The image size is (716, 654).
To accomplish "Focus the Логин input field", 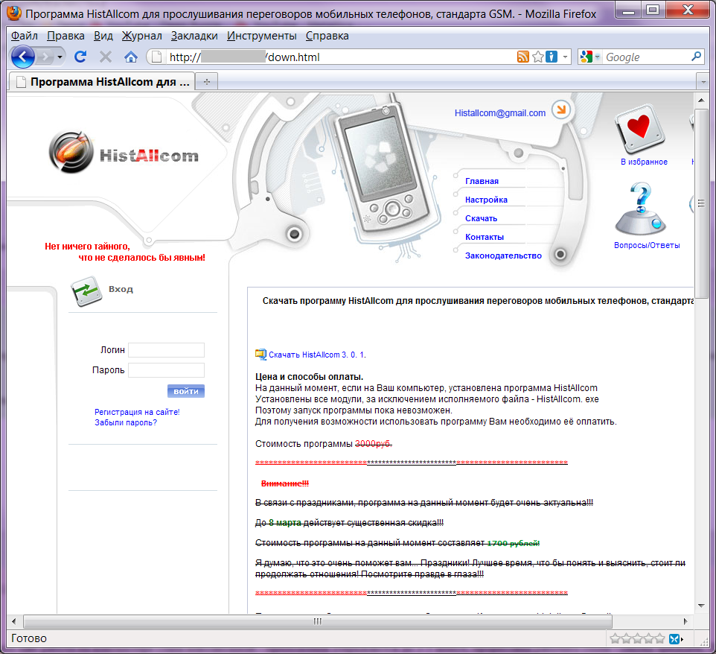I will [x=166, y=350].
